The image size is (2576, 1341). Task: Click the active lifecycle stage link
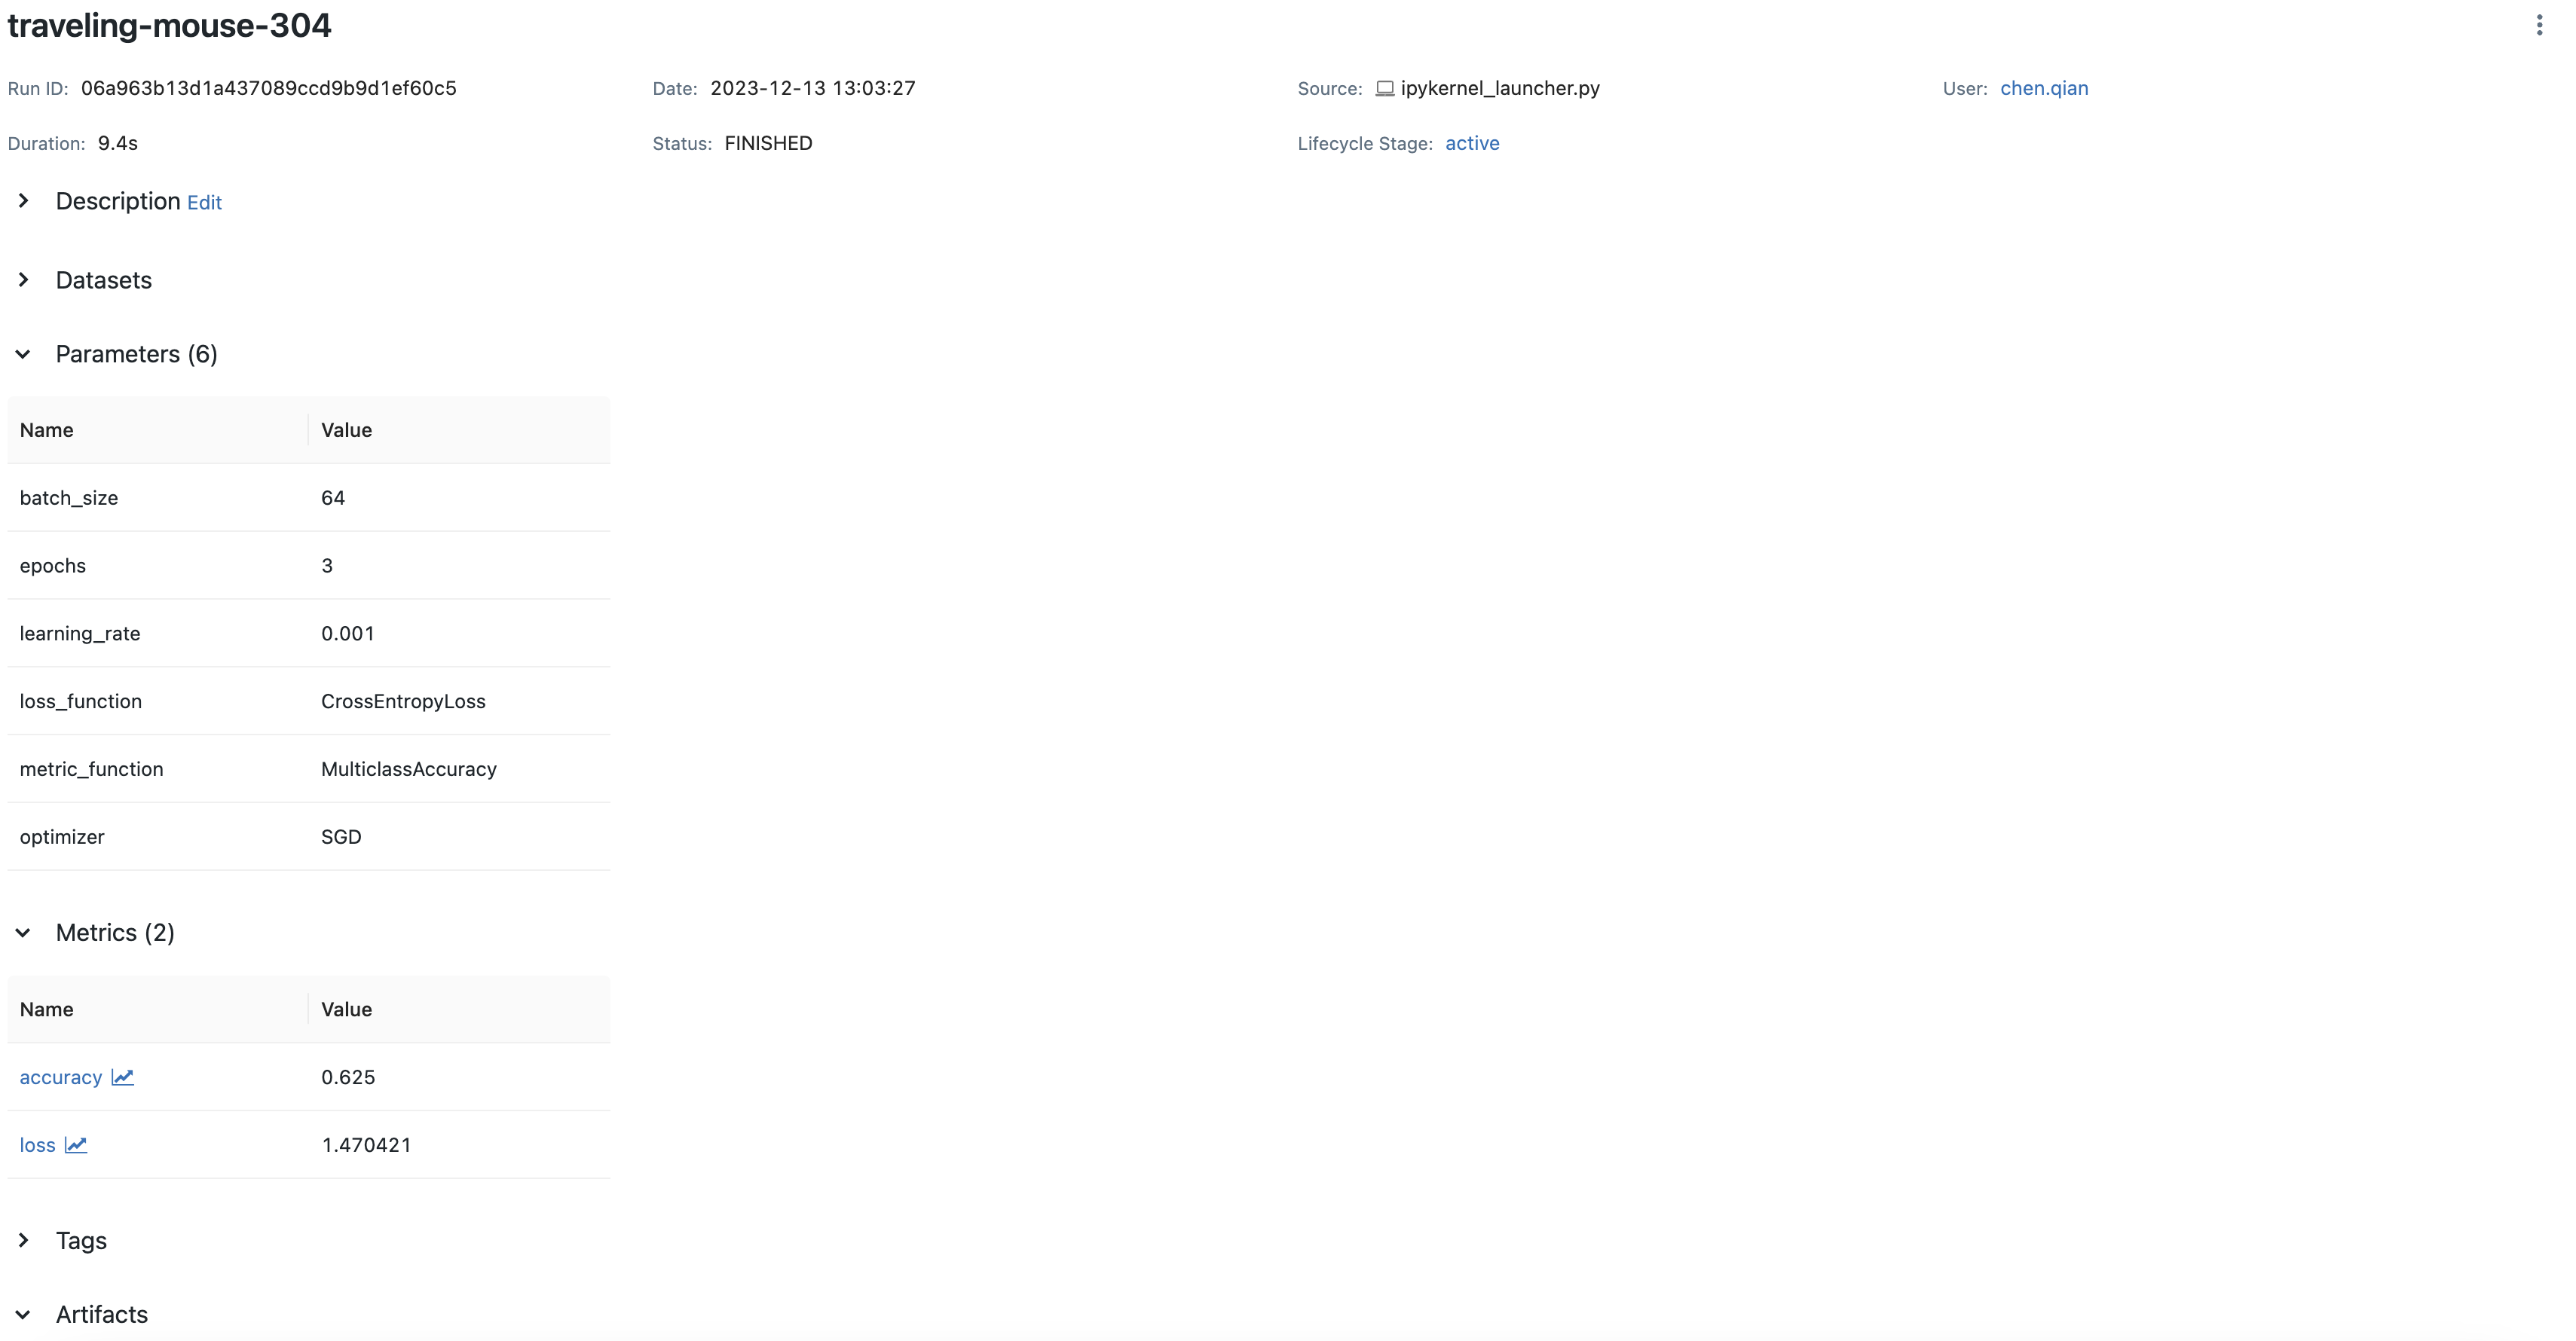tap(1471, 143)
